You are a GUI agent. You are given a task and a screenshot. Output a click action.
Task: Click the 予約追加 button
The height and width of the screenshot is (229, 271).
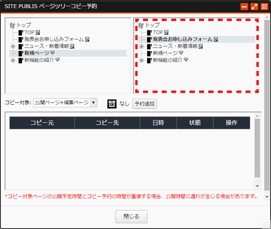click(144, 104)
